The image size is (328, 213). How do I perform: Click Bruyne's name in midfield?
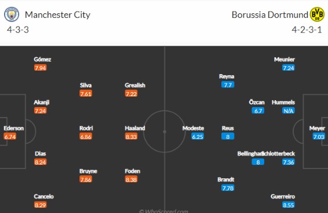(88, 171)
